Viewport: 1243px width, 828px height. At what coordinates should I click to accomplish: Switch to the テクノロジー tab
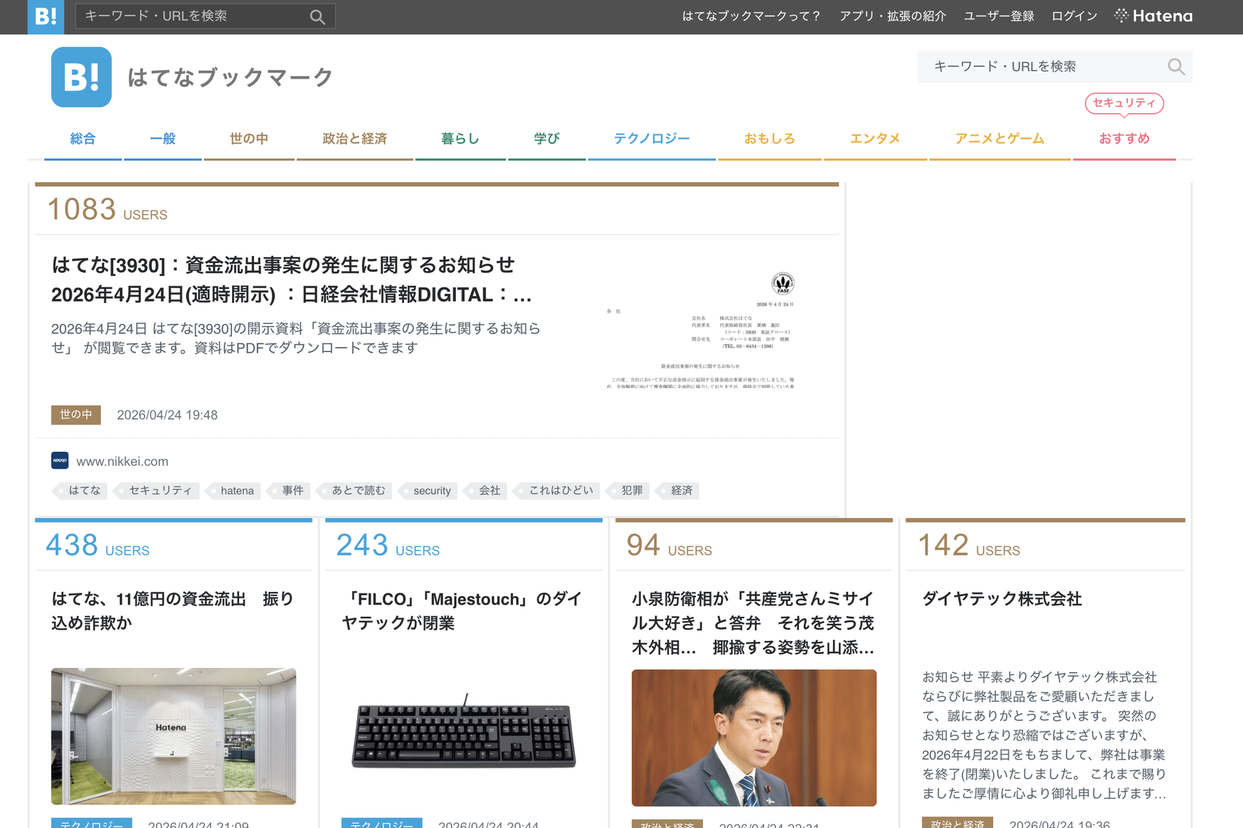pyautogui.click(x=652, y=138)
